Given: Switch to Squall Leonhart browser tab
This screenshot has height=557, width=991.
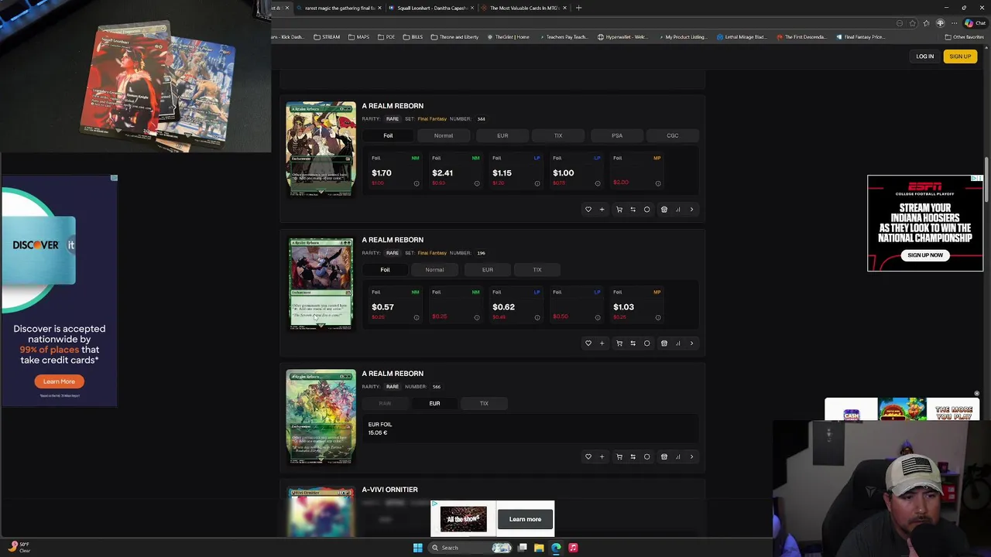Looking at the screenshot, I should (x=431, y=8).
